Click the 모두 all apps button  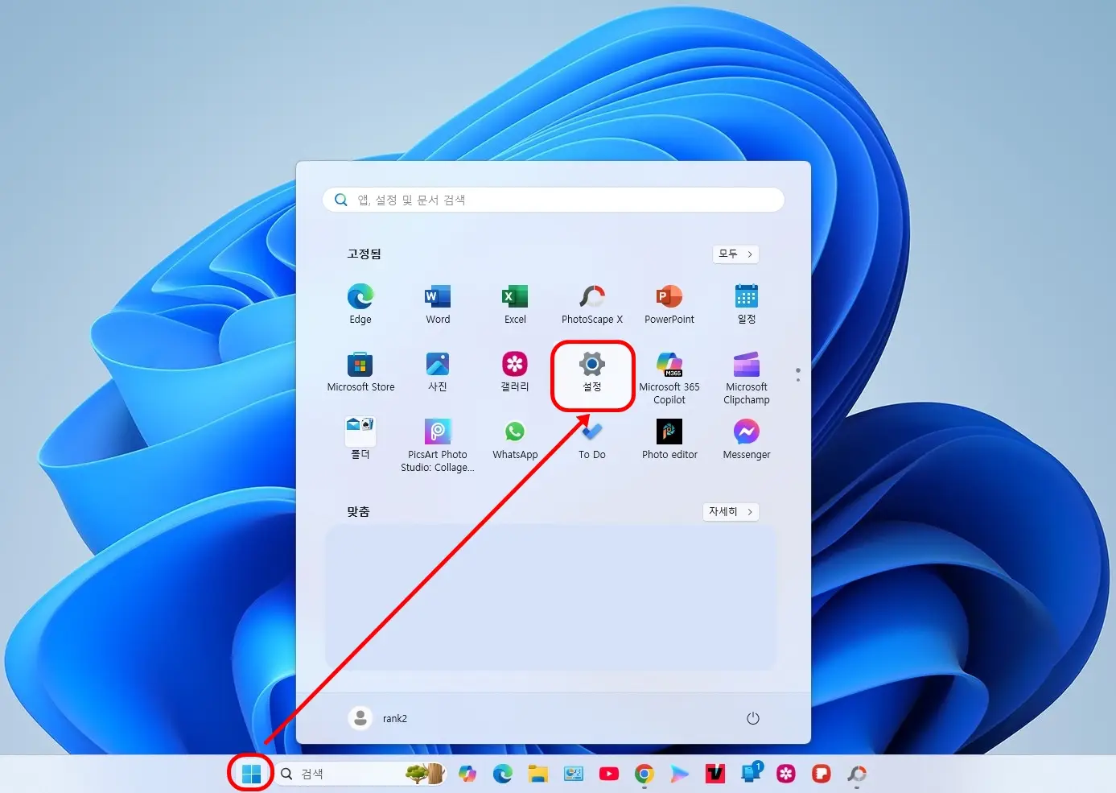(735, 254)
